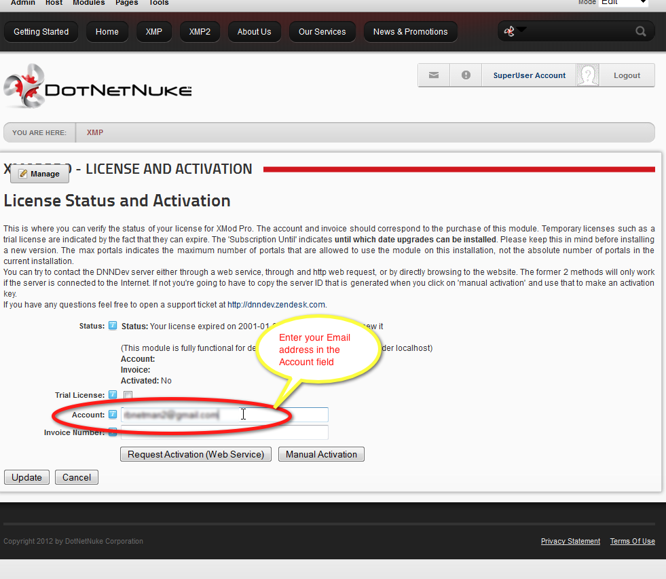Open the Host menu

(x=54, y=3)
